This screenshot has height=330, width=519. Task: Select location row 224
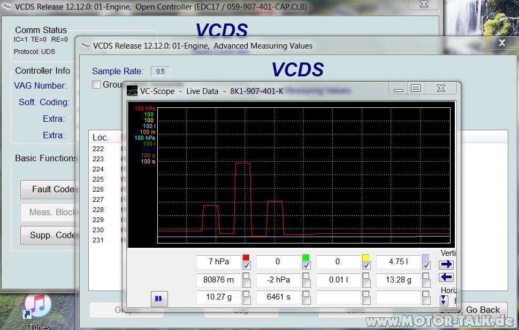pos(98,169)
